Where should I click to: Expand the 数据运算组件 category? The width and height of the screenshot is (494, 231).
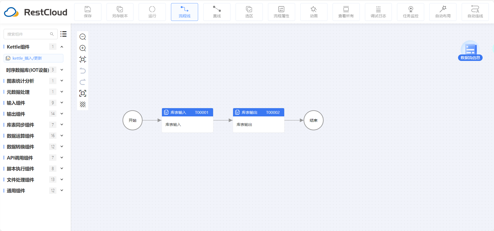click(x=62, y=136)
